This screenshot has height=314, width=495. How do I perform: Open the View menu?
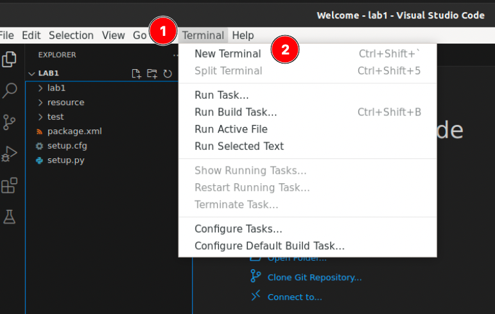[x=114, y=35]
